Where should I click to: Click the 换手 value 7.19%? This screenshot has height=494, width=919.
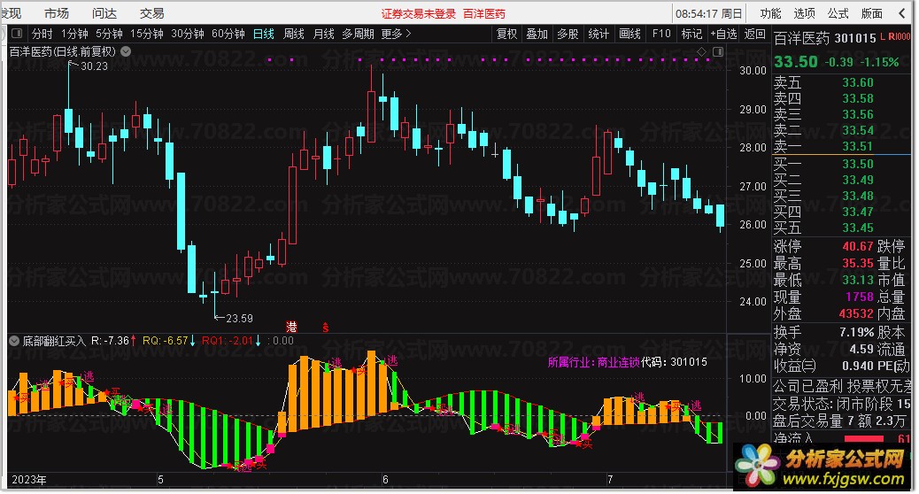click(856, 332)
